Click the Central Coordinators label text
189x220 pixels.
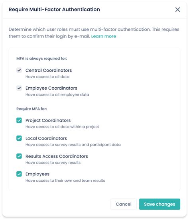click(49, 70)
